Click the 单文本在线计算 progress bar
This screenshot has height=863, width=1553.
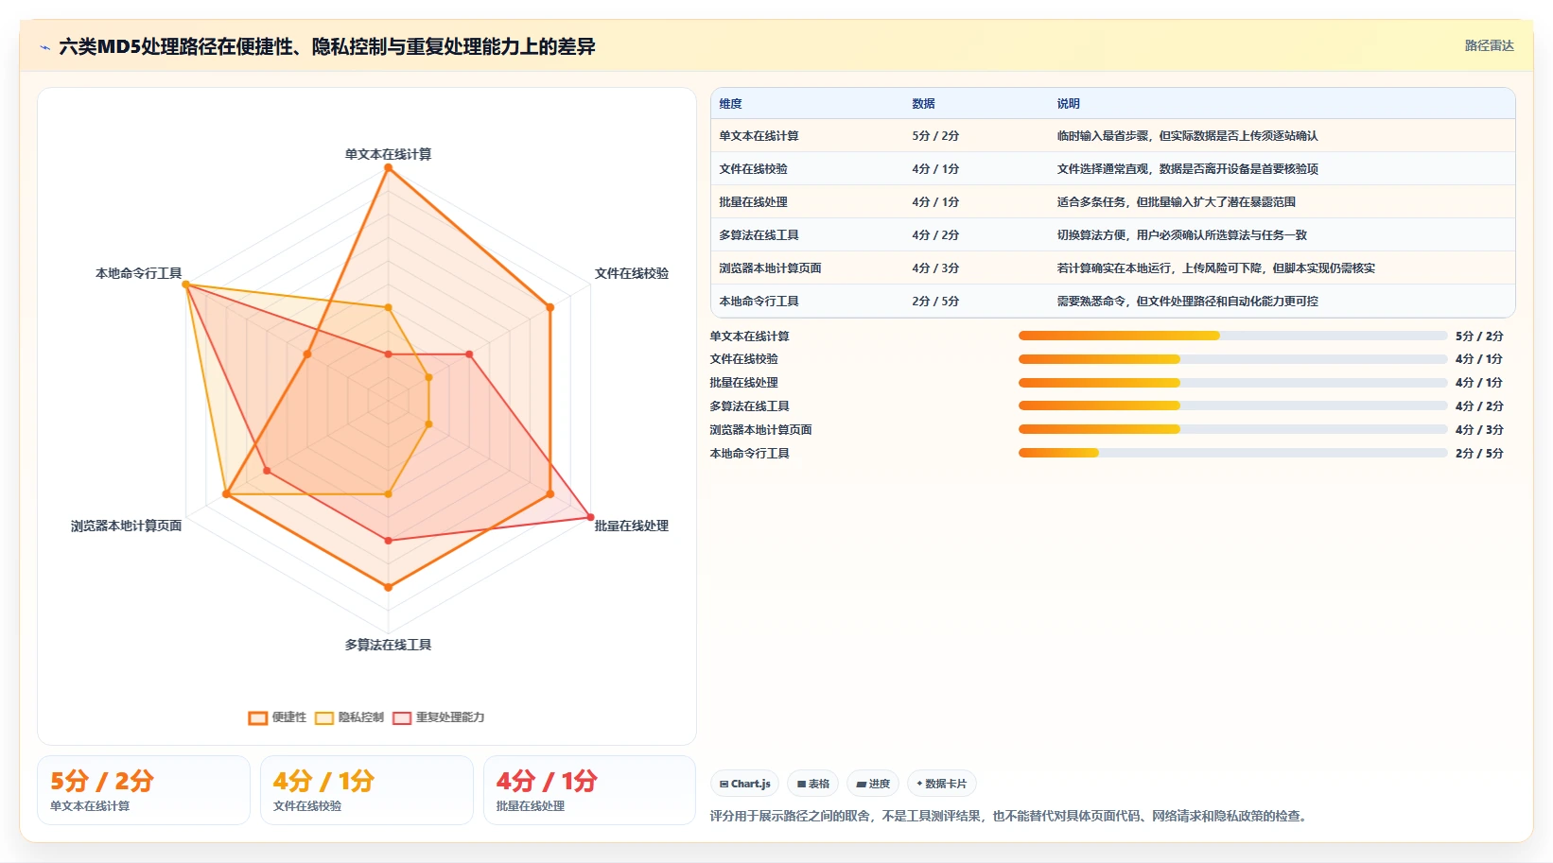coord(1232,336)
